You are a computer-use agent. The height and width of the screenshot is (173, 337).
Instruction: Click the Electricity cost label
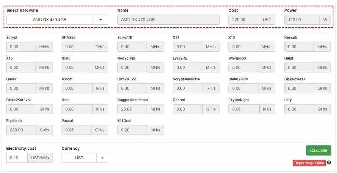[21, 148]
